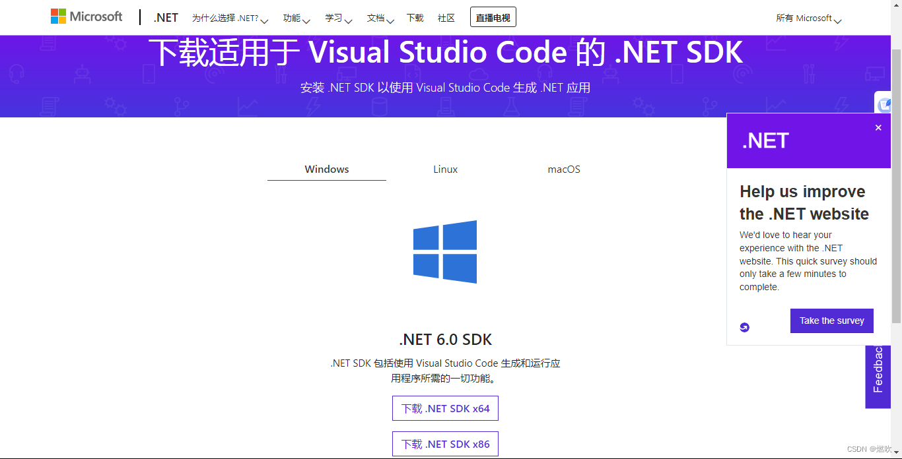Screen dimensions: 902x459
Task: Expand the 所有 Microsoft menu
Action: [x=809, y=18]
